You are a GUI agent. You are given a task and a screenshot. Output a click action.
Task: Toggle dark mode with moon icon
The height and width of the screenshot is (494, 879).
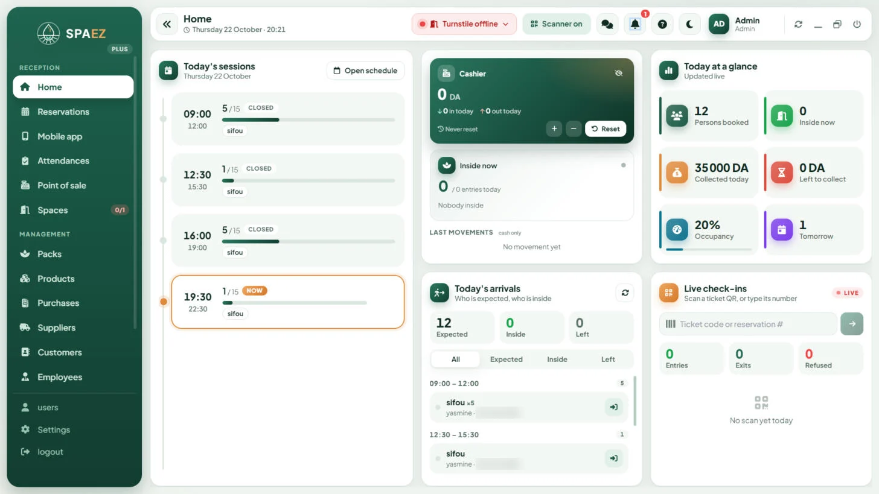tap(689, 24)
